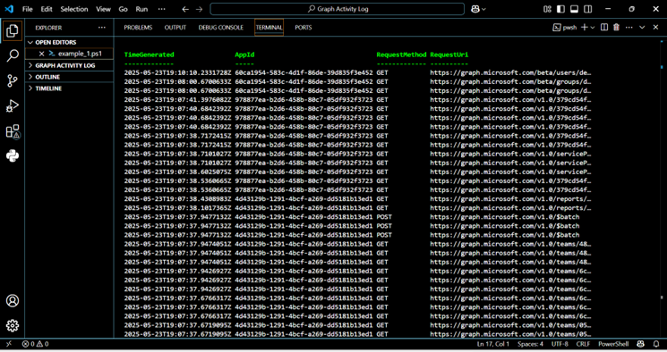
Task: Open the Extensions view
Action: [13, 131]
